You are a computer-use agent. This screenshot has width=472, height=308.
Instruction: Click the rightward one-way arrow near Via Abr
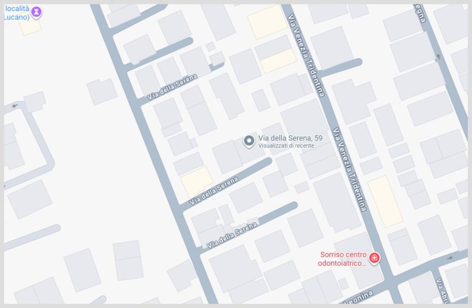(450, 258)
